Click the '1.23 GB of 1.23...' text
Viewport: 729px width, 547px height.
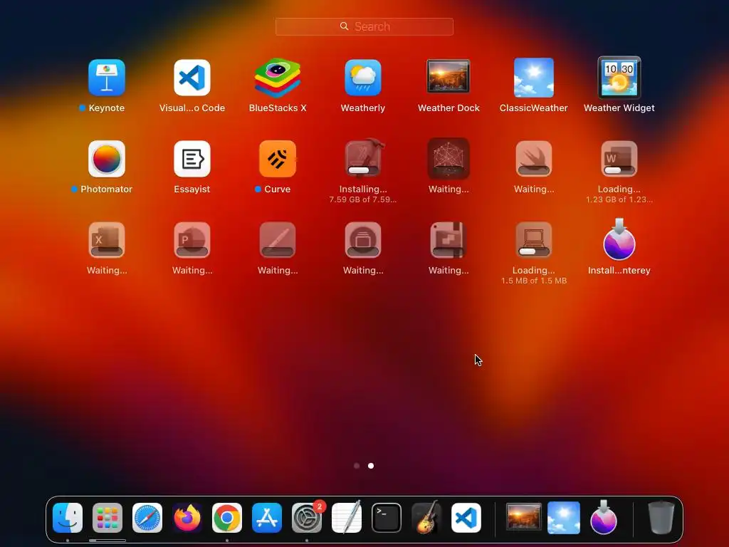point(619,199)
